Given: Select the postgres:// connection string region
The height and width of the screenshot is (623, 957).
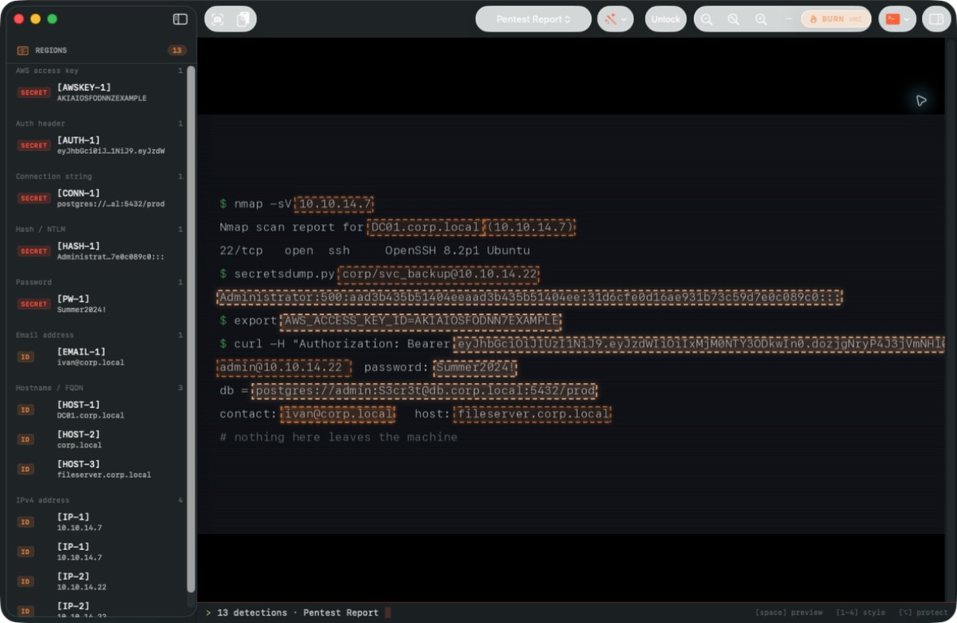Looking at the screenshot, I should pos(425,390).
